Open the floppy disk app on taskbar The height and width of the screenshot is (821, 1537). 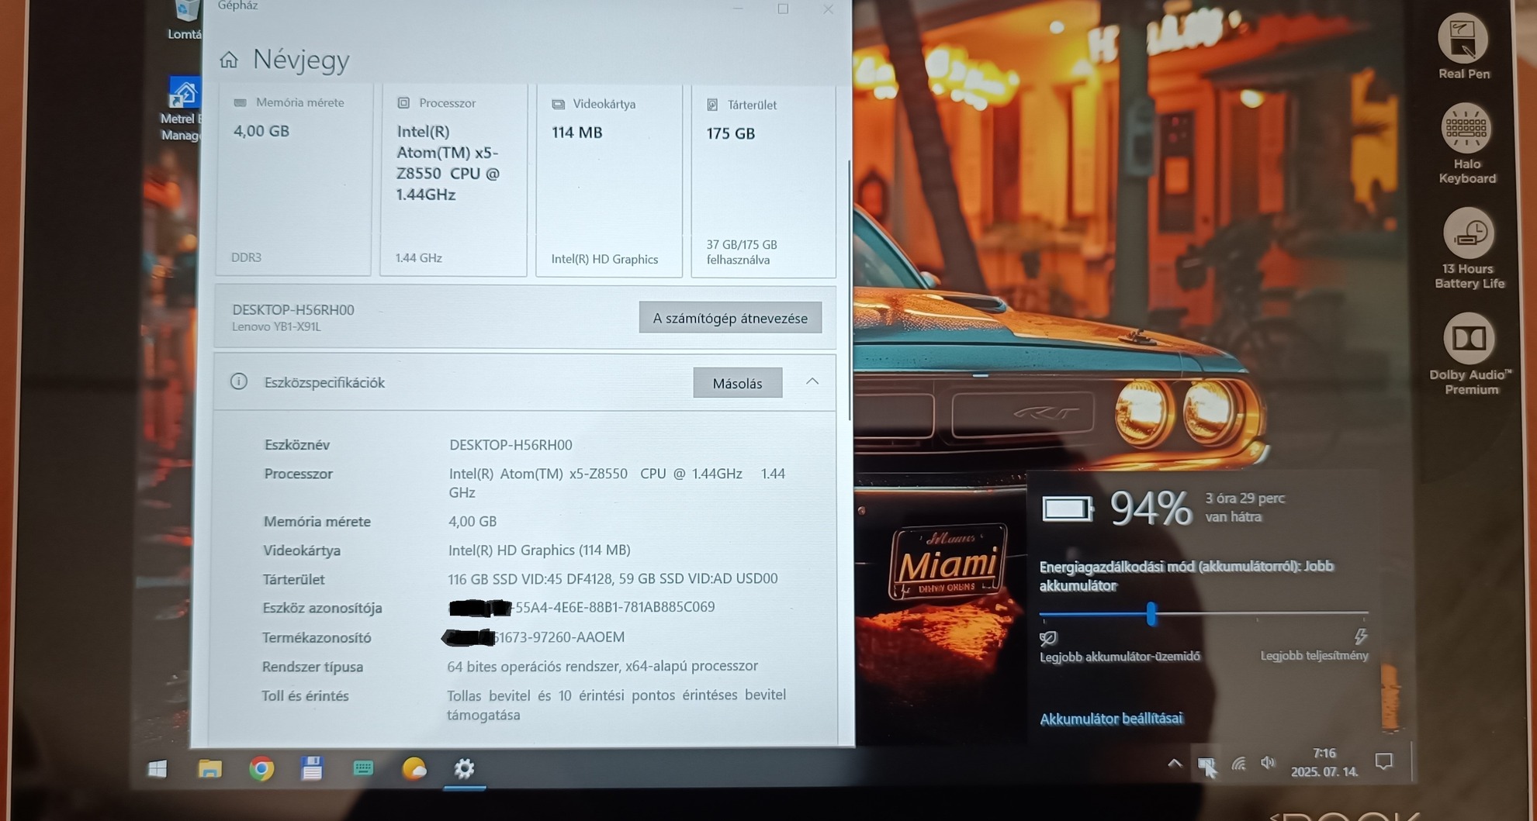point(312,768)
